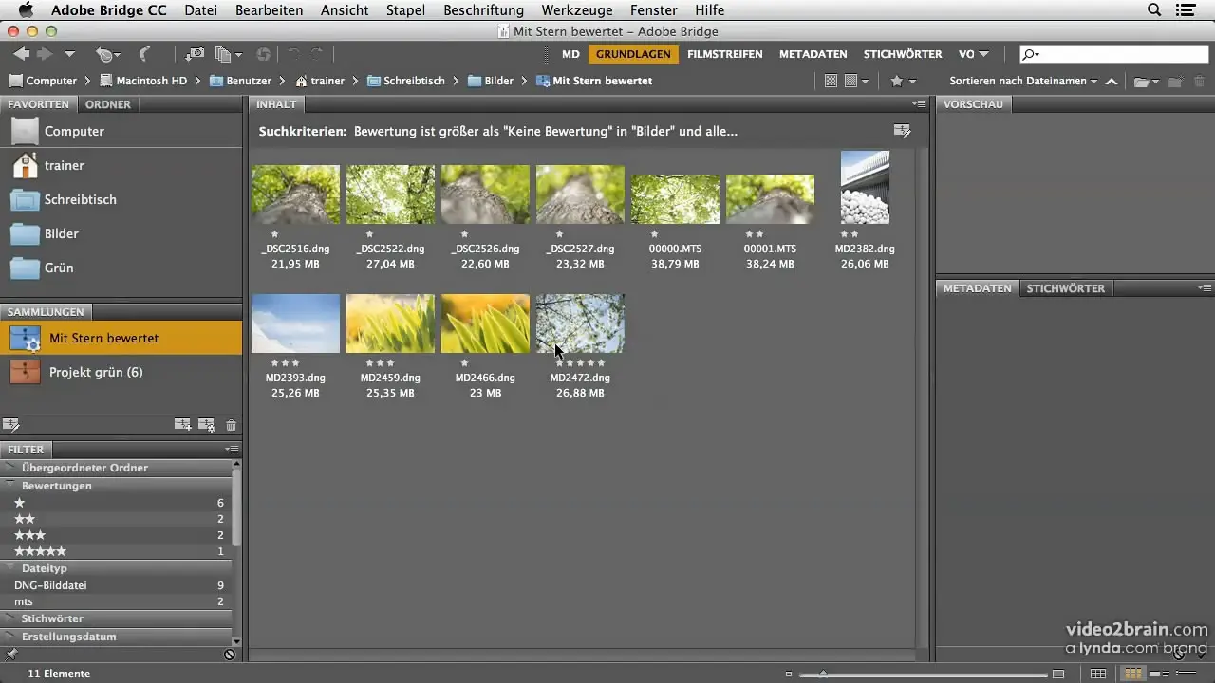Image resolution: width=1215 pixels, height=683 pixels.
Task: Click the new collection icon
Action: pyautogui.click(x=182, y=425)
